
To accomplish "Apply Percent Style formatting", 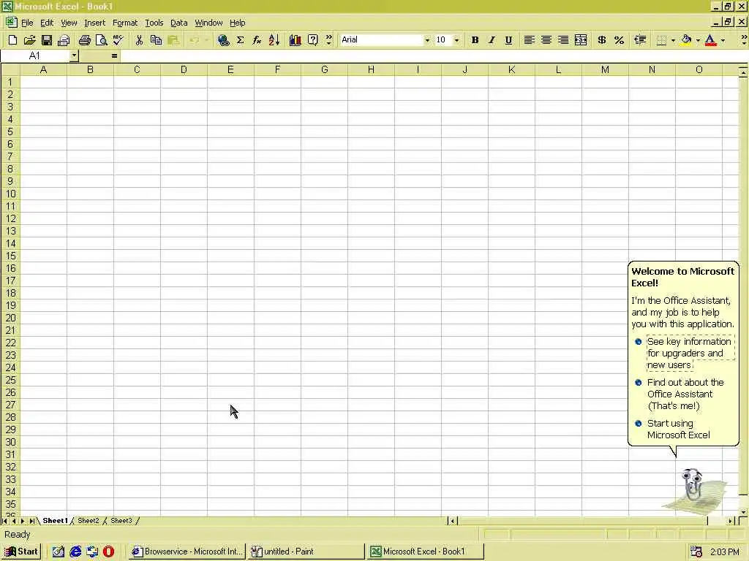I will 619,40.
